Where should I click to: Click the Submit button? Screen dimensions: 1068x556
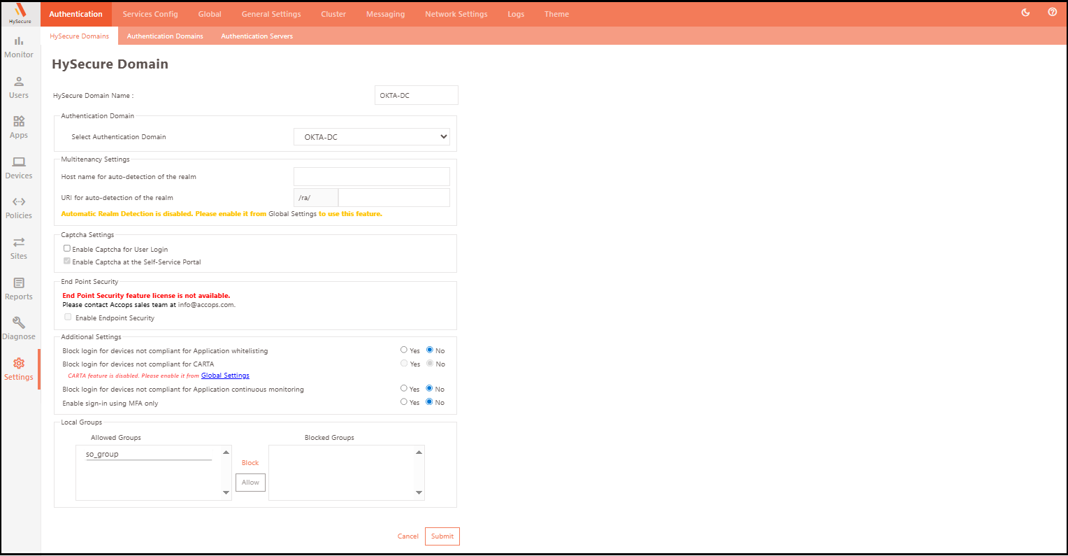(442, 536)
